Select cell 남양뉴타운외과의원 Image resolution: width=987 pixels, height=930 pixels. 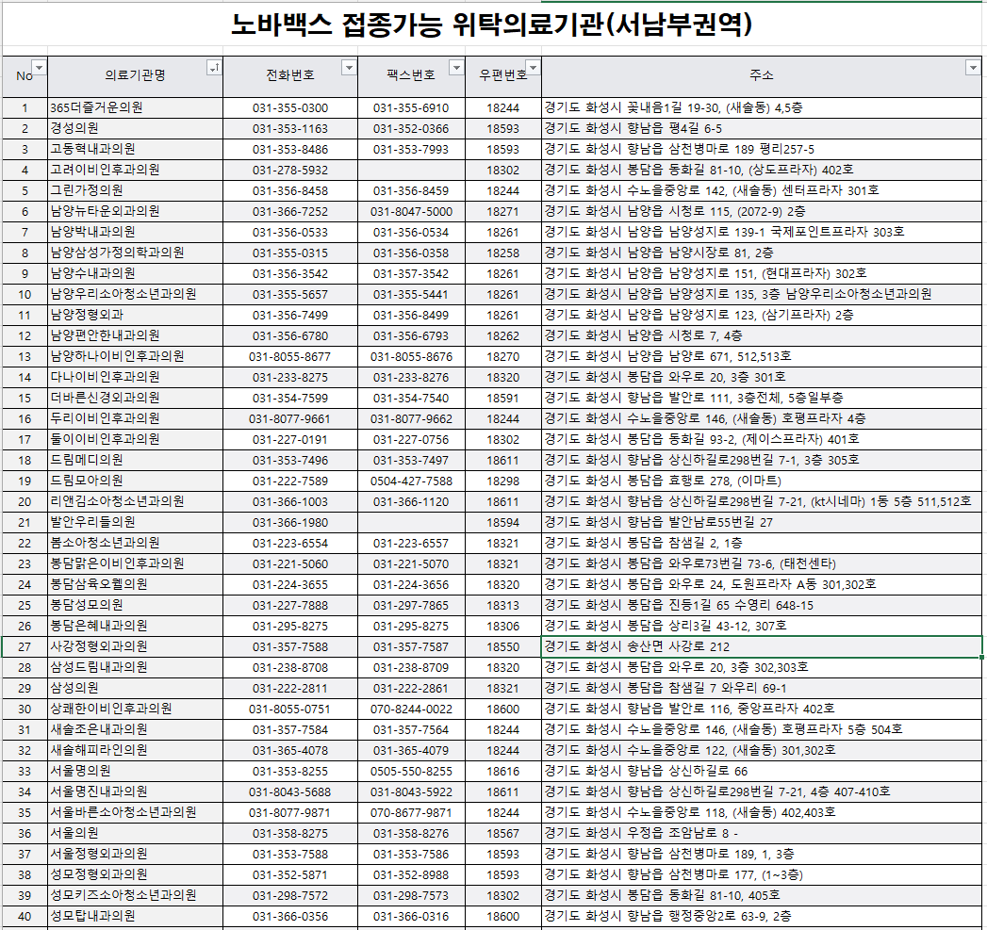click(x=136, y=211)
